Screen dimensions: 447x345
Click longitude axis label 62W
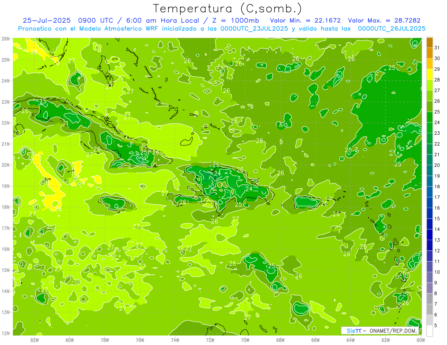pyautogui.click(x=386, y=340)
